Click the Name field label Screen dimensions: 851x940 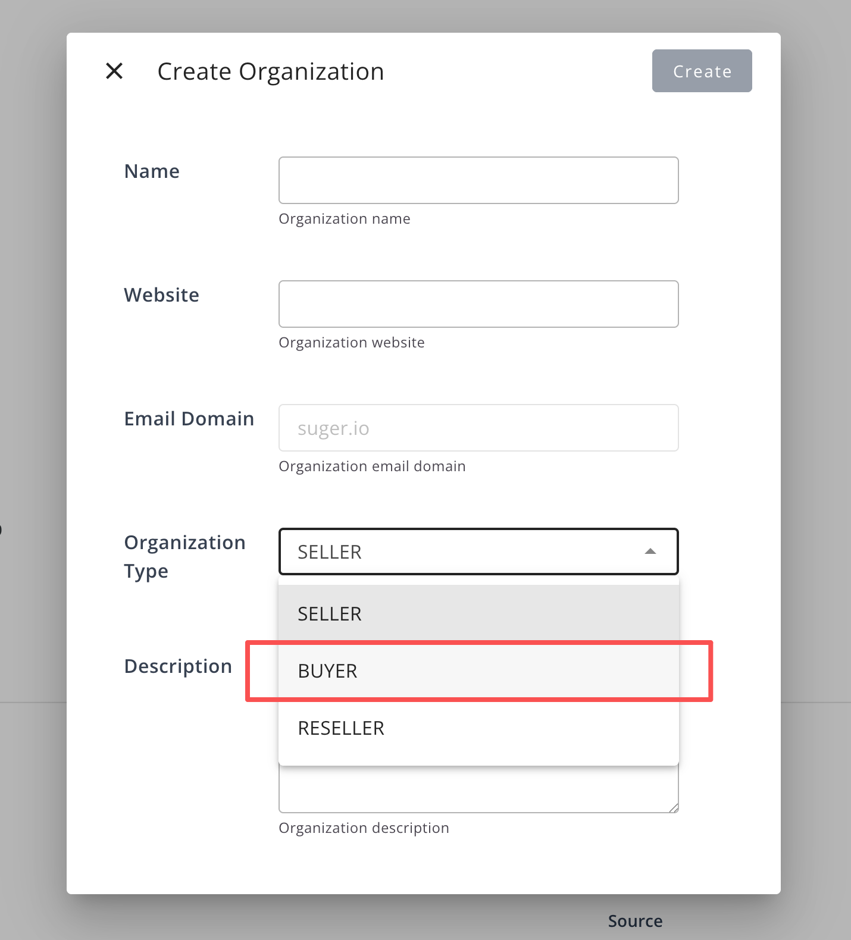152,171
